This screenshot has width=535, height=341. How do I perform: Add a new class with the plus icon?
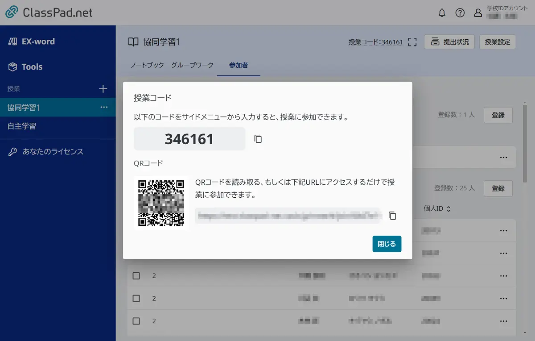click(103, 88)
